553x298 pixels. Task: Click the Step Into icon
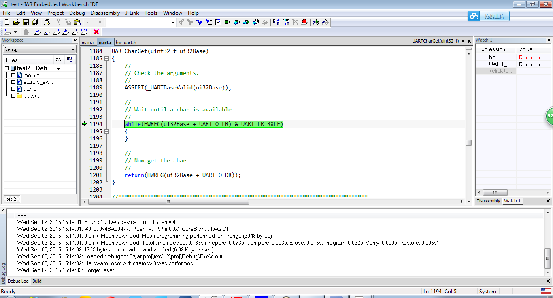pyautogui.click(x=47, y=32)
